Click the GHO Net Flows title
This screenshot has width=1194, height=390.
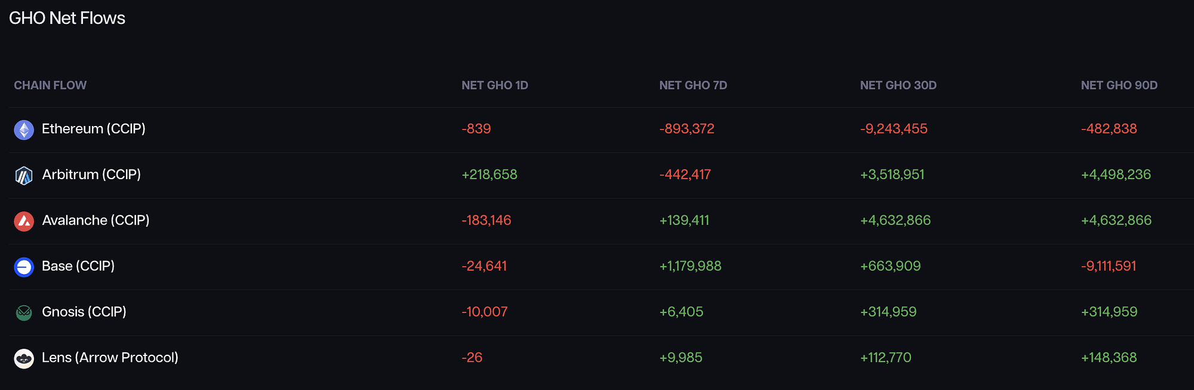(67, 18)
